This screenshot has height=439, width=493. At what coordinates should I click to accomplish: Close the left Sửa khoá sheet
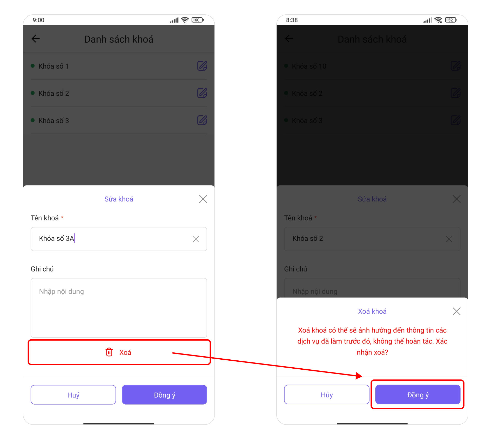point(203,199)
